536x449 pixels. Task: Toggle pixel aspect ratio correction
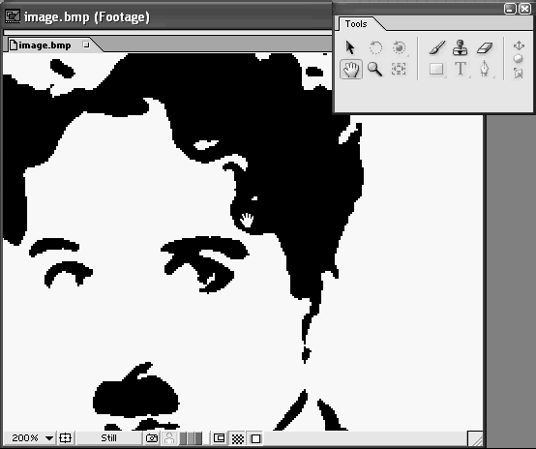[x=255, y=438]
